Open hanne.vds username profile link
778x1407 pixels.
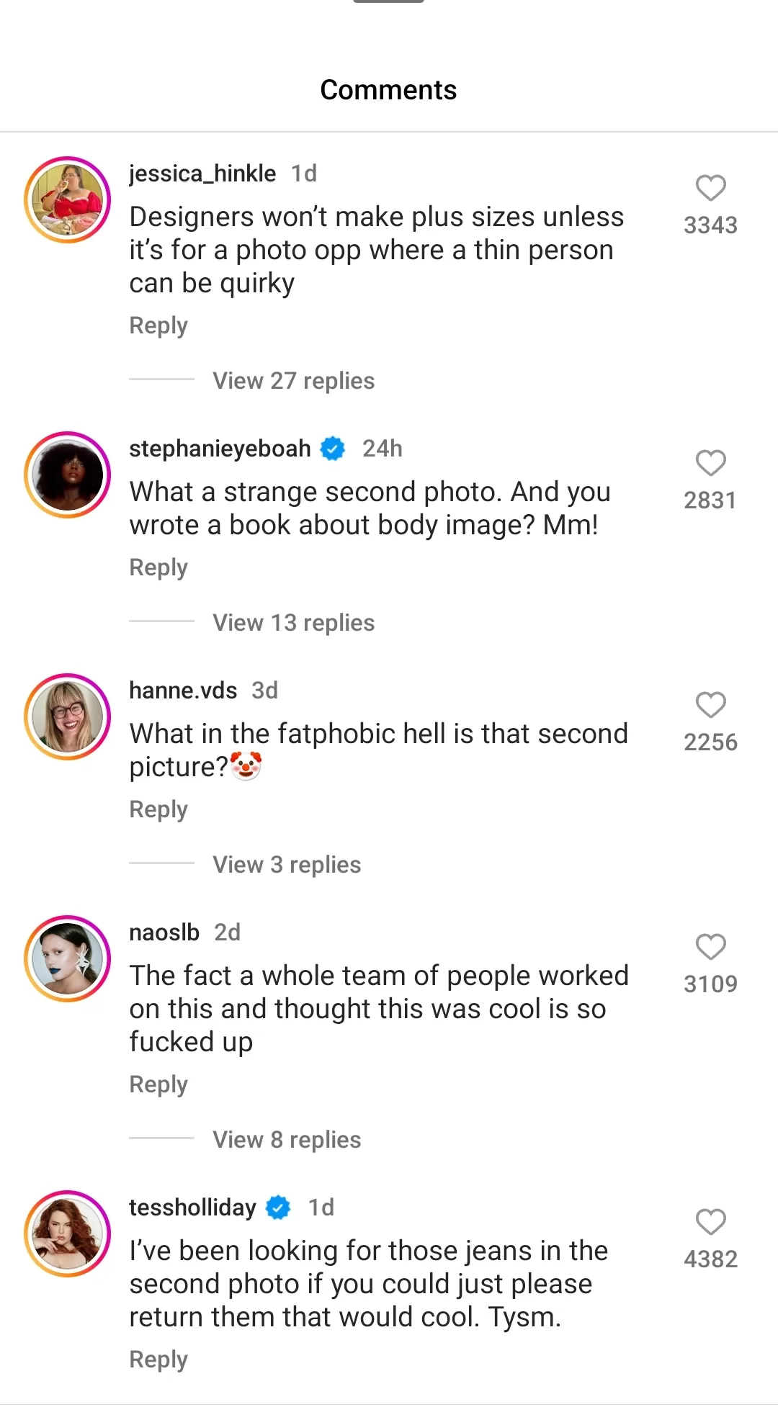click(x=183, y=691)
